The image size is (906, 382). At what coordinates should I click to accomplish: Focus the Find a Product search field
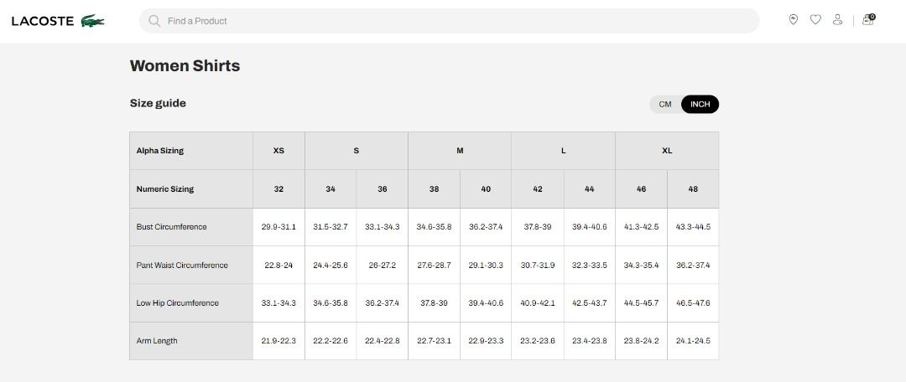pos(449,21)
